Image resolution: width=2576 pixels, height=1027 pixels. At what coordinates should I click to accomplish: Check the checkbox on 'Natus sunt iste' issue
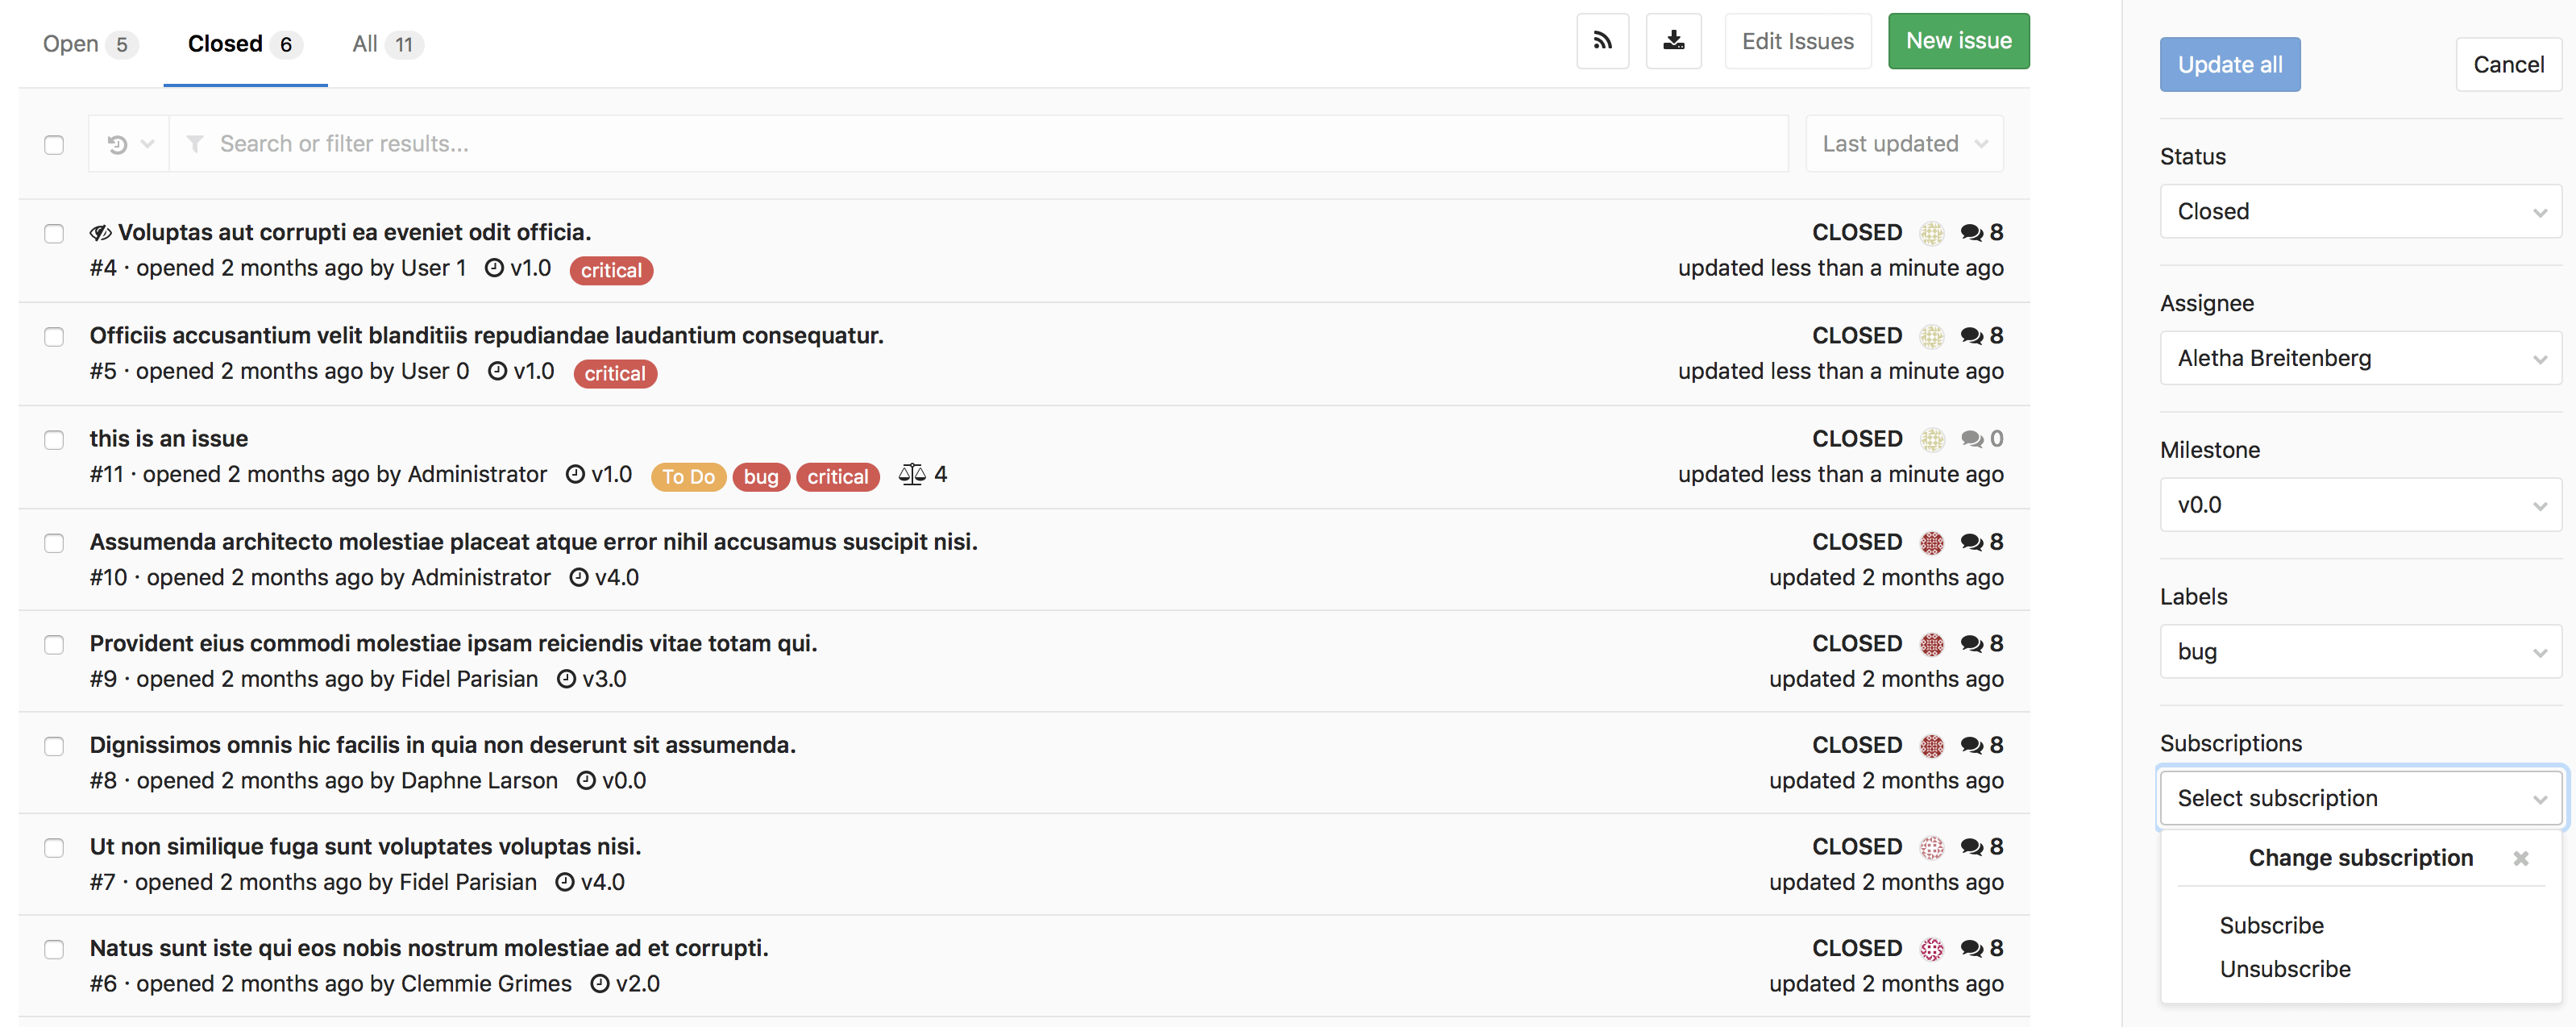[54, 950]
